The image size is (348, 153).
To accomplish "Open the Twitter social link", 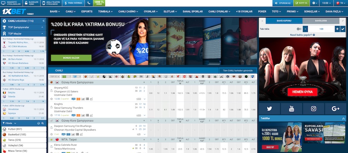I will pos(269,109).
